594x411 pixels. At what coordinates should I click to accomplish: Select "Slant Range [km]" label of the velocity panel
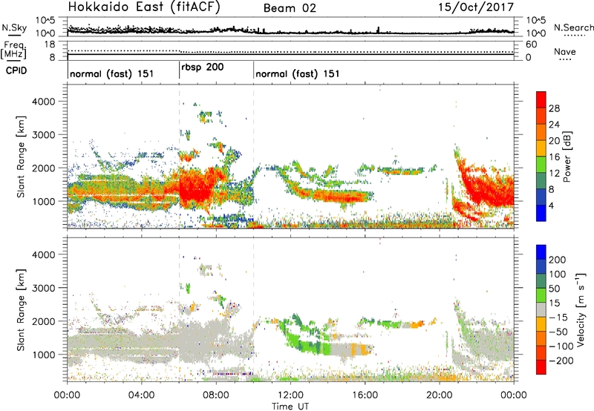[21, 310]
